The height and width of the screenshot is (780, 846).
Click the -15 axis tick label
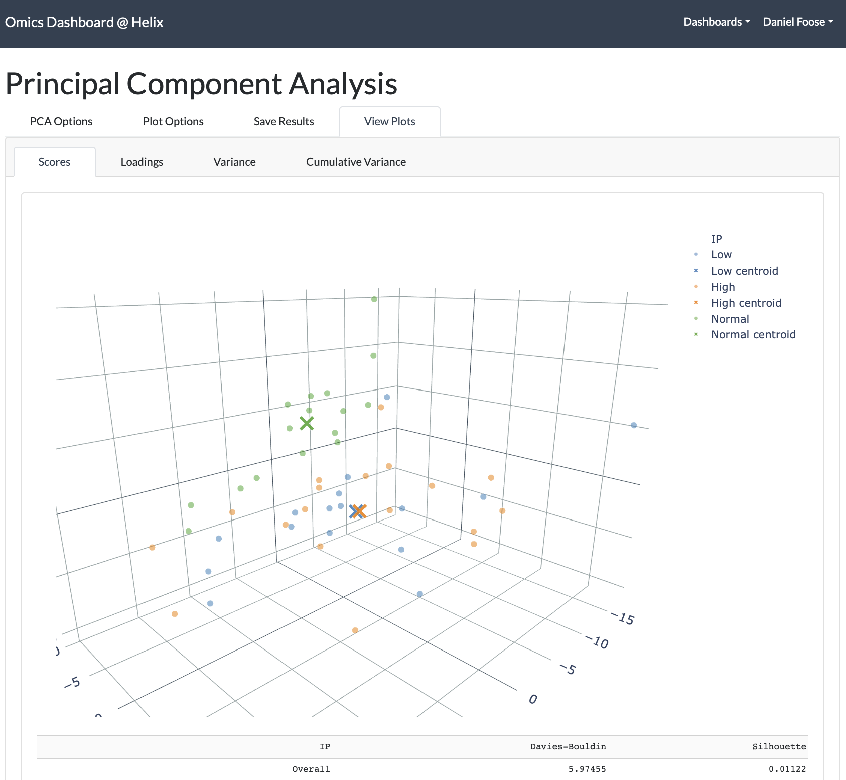(x=623, y=618)
